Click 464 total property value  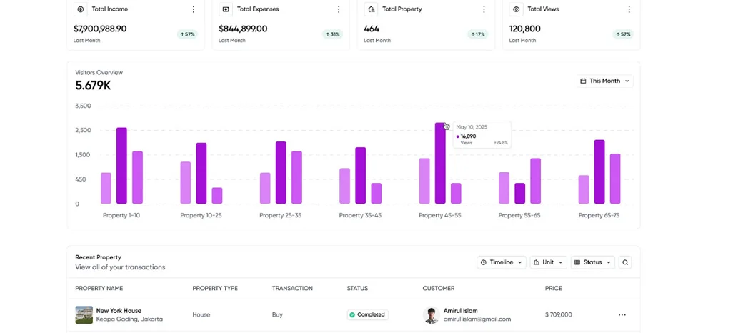pyautogui.click(x=372, y=29)
